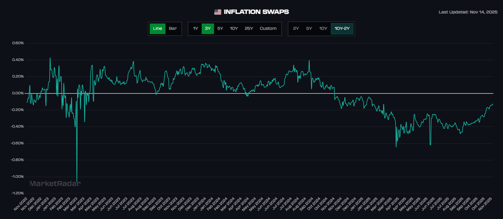
Task: Show the 25Y time range
Action: pos(249,29)
